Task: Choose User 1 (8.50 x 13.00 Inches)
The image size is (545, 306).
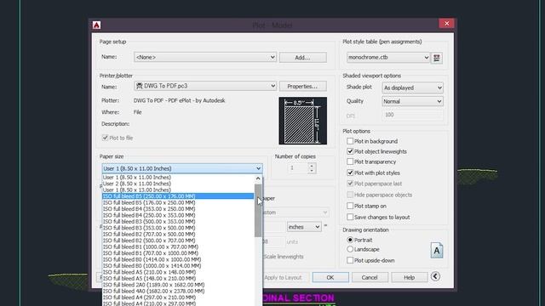Action: pos(178,190)
